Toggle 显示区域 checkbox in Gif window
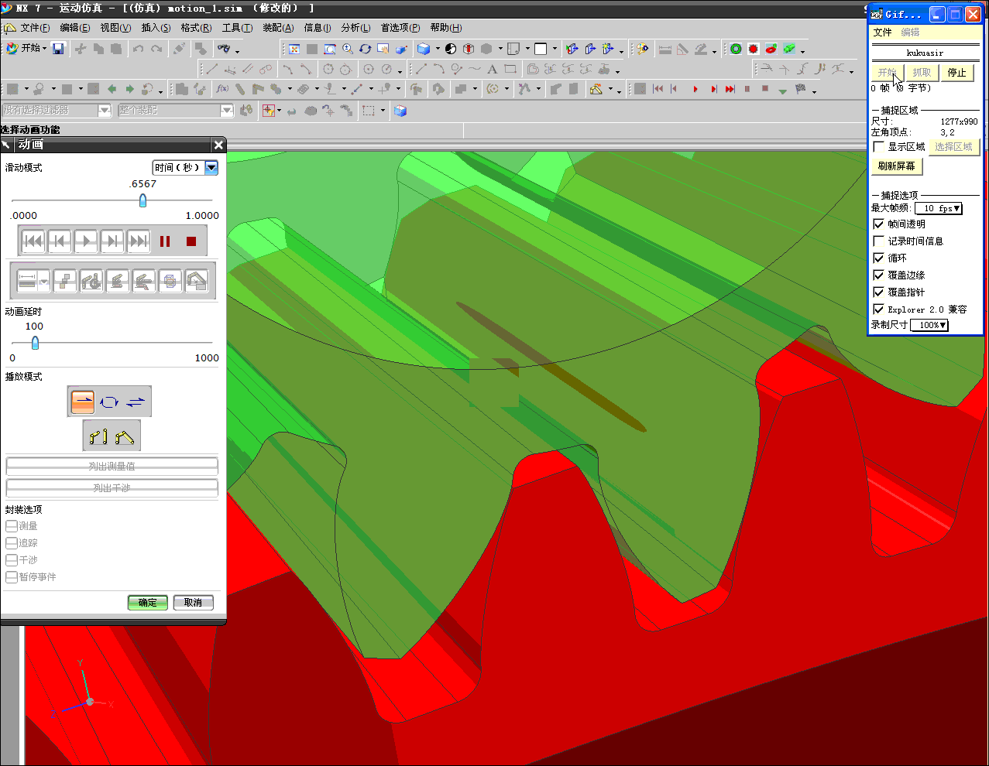This screenshot has width=989, height=766. (x=878, y=146)
